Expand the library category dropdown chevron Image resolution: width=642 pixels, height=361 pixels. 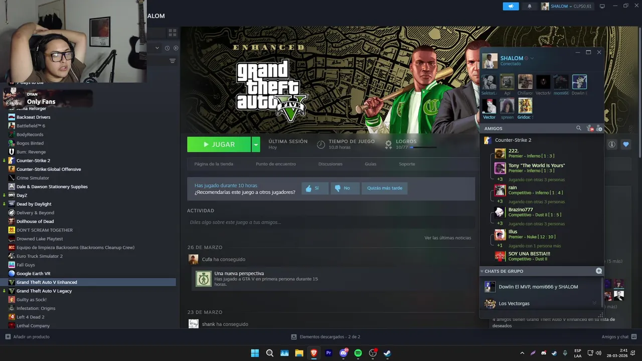157,48
